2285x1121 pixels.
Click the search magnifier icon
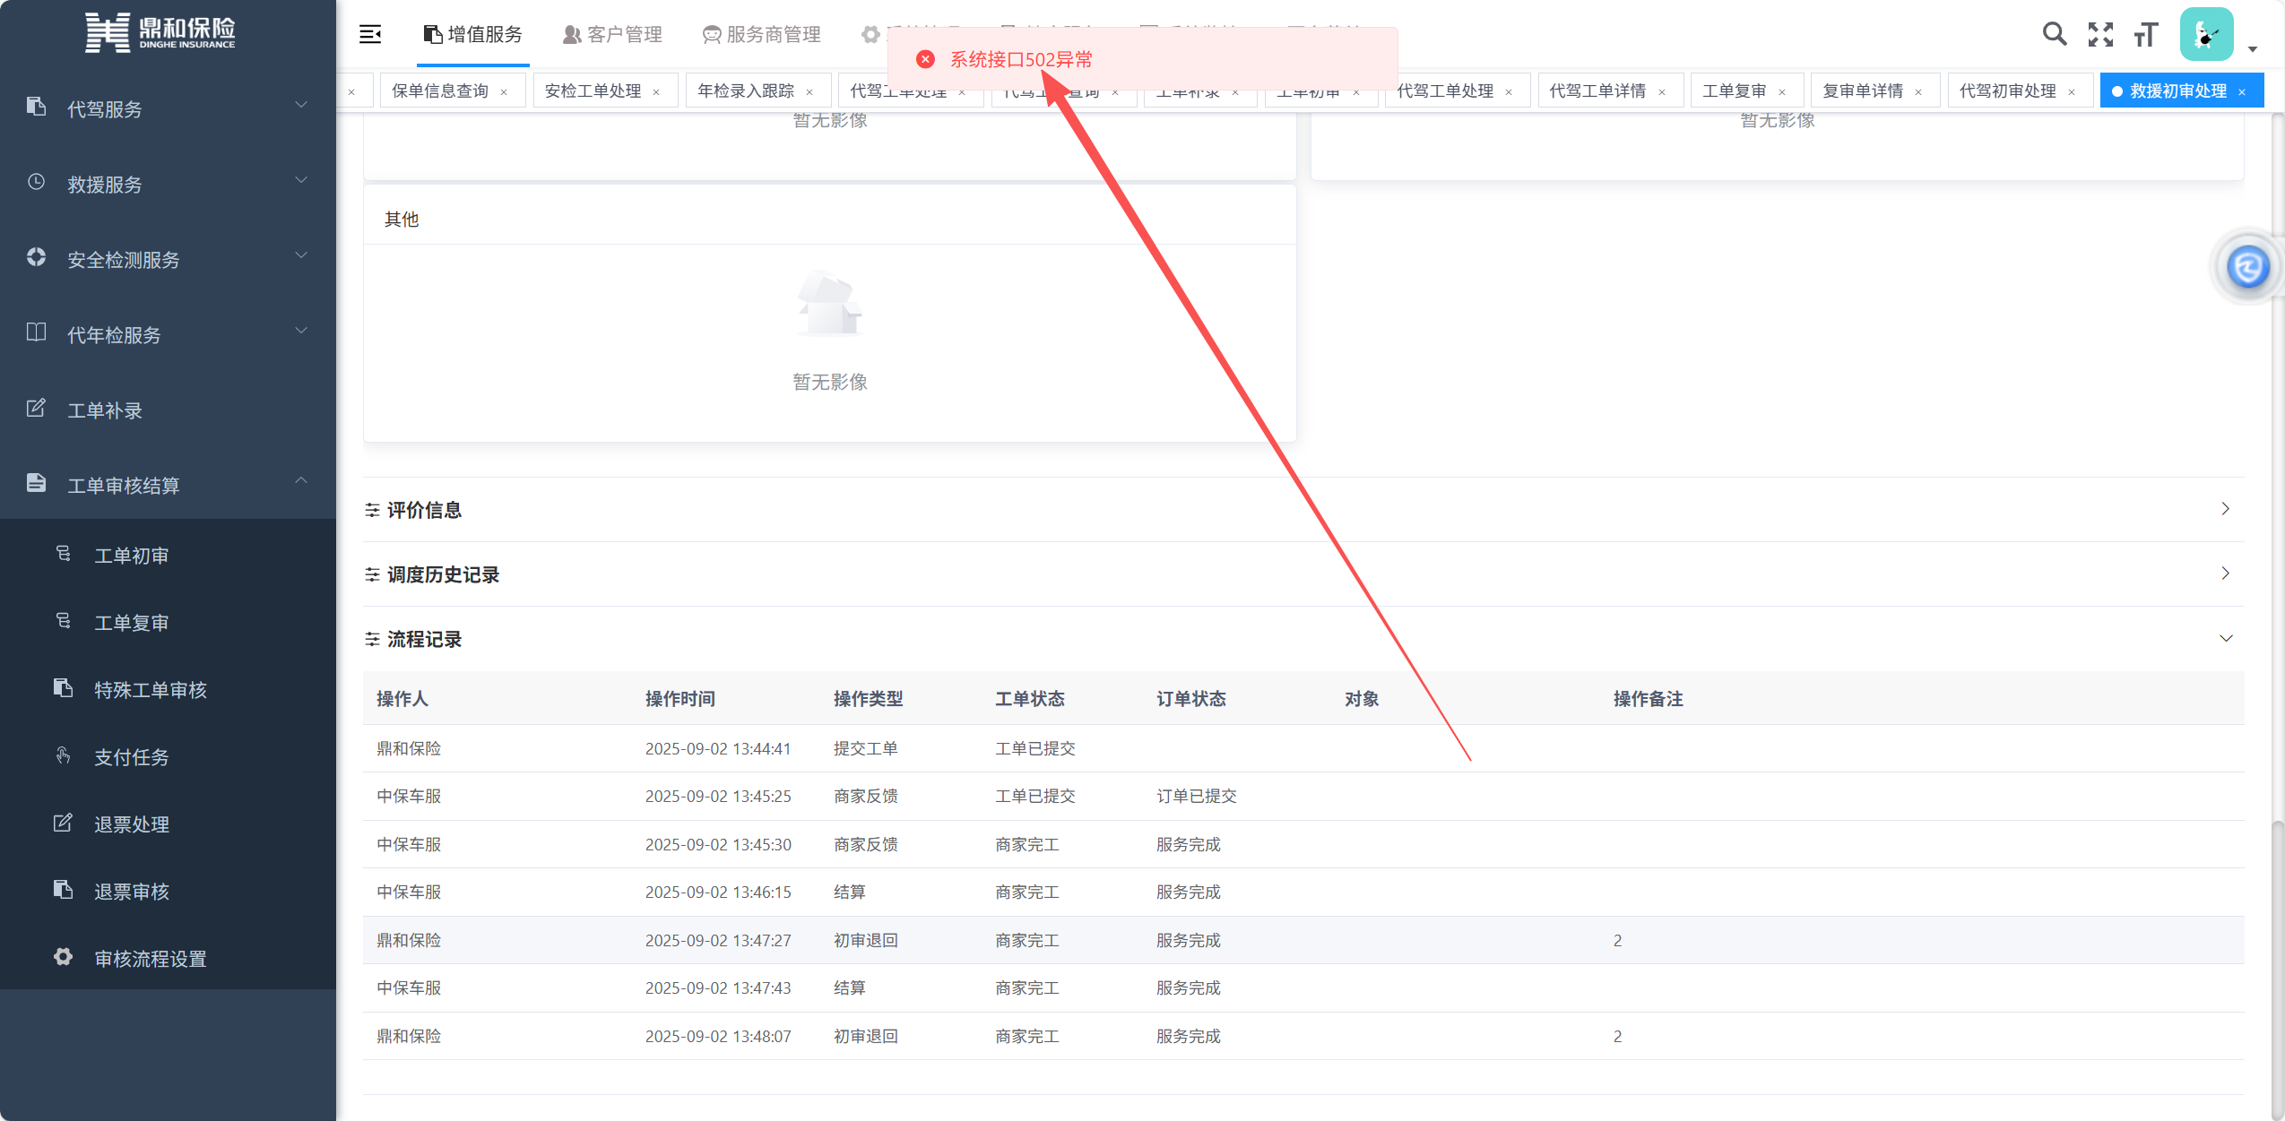tap(2054, 34)
